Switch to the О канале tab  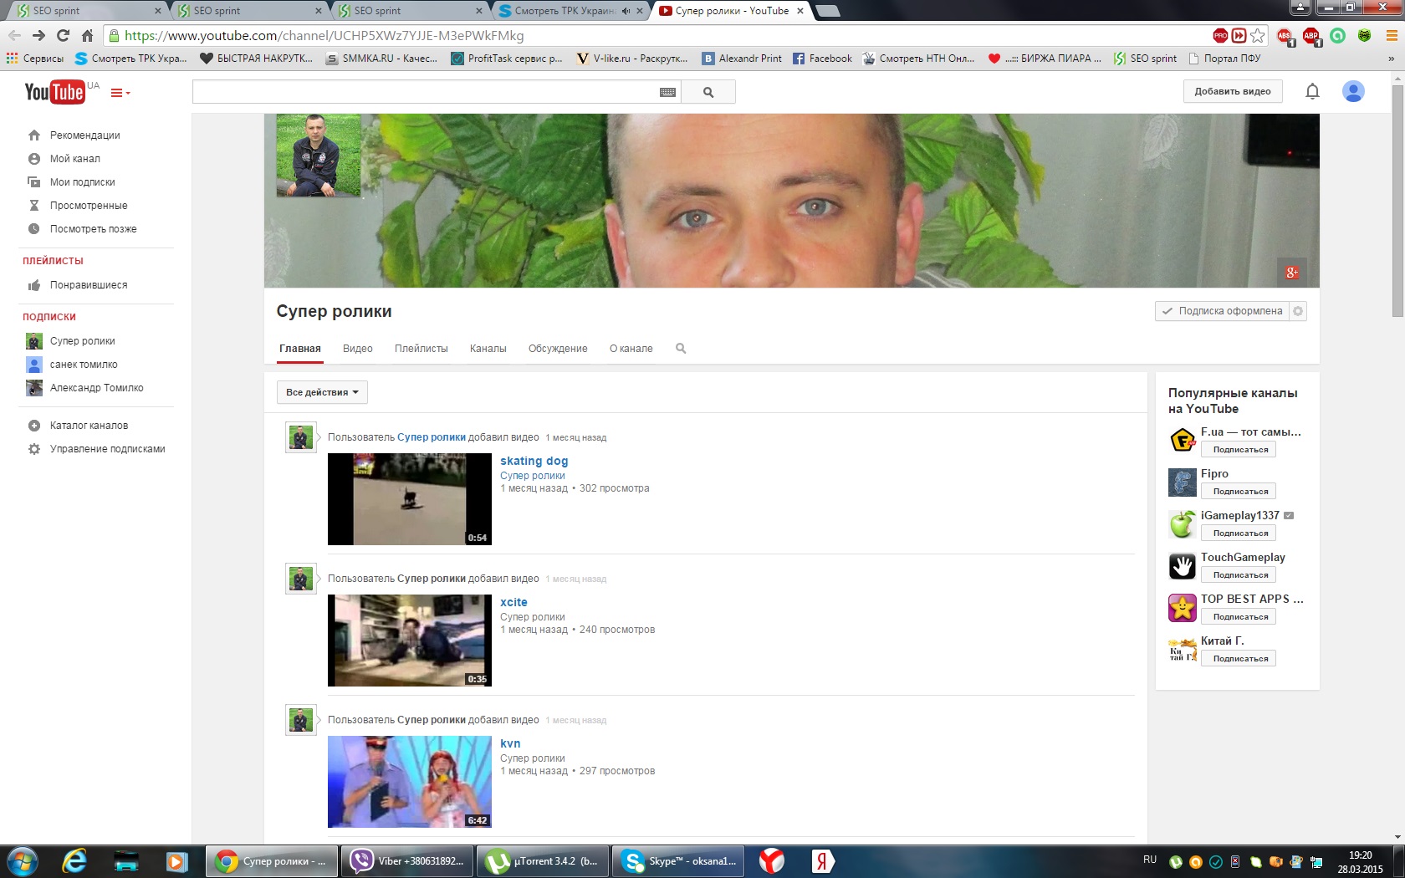click(631, 349)
